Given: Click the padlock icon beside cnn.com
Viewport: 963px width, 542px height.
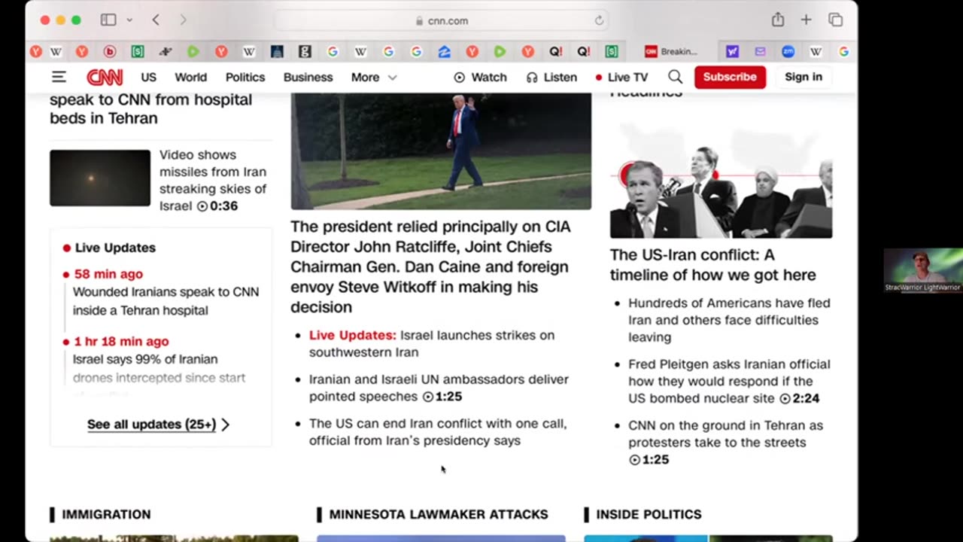Looking at the screenshot, I should [420, 21].
